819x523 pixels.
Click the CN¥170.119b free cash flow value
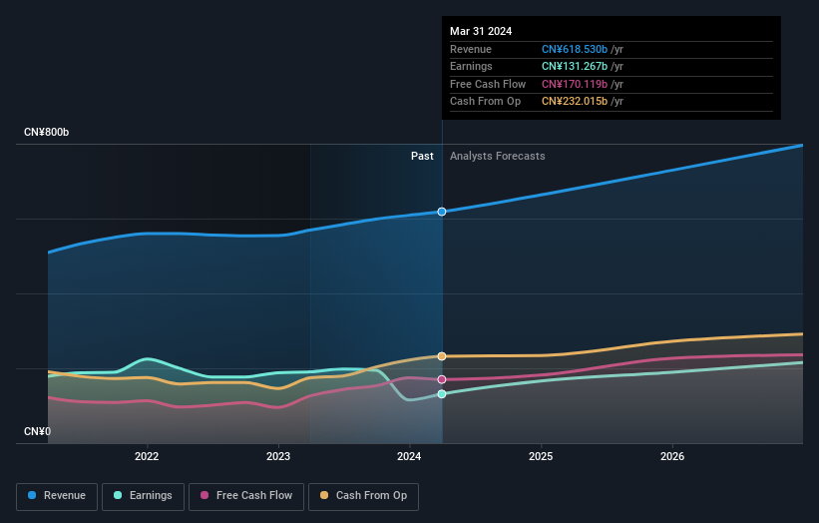[575, 84]
